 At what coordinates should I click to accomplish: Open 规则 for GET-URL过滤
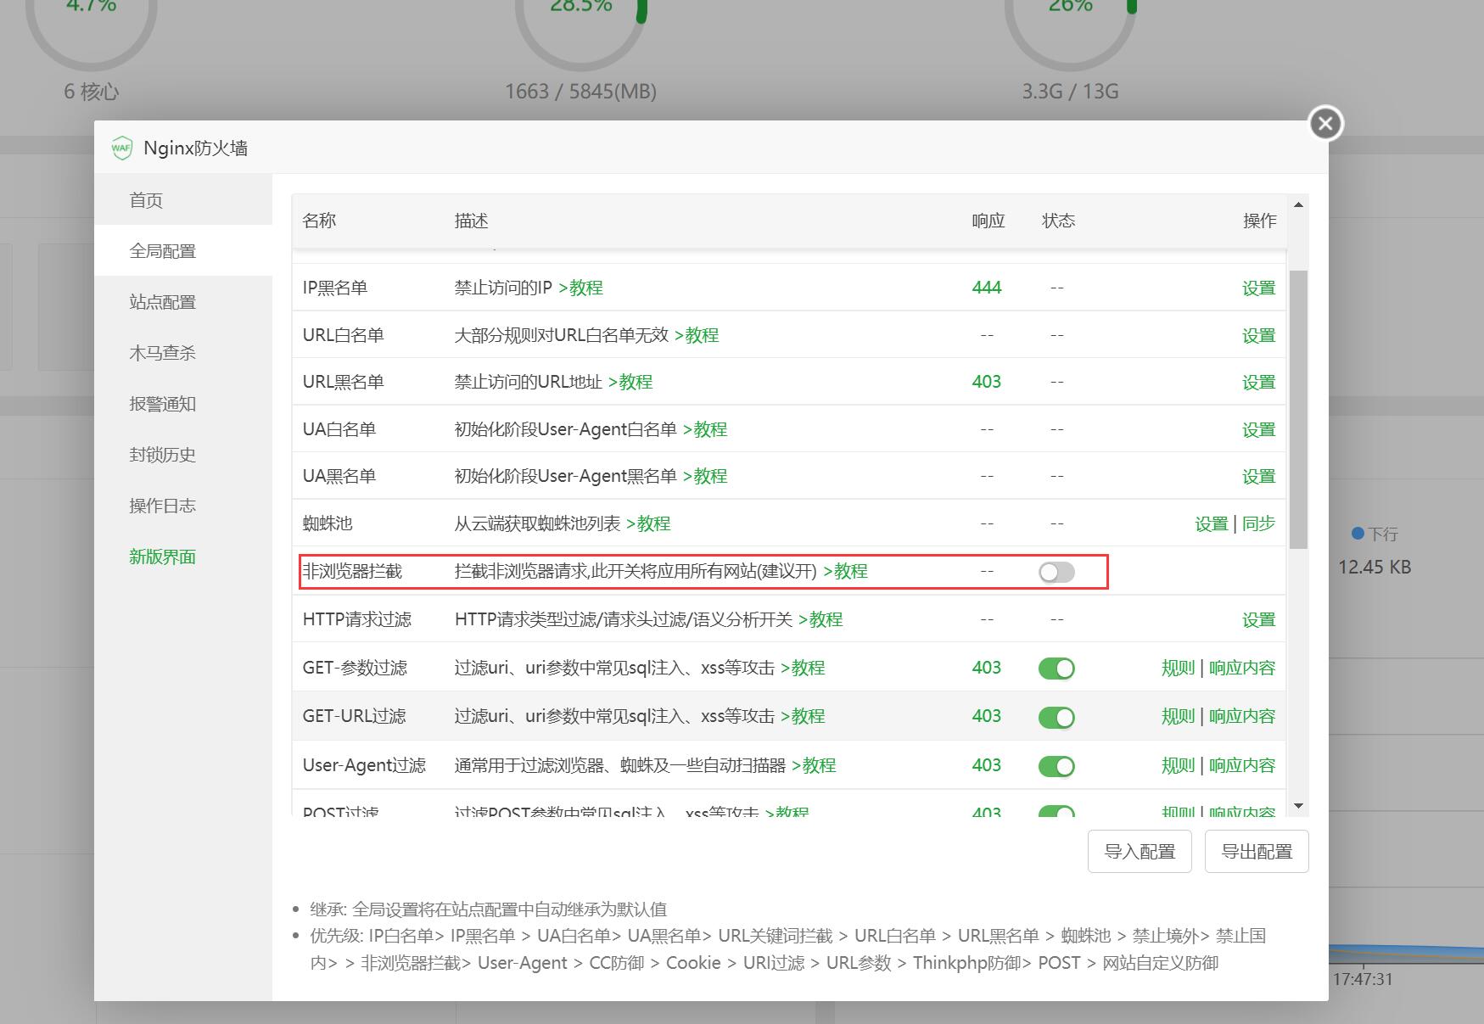click(1178, 717)
